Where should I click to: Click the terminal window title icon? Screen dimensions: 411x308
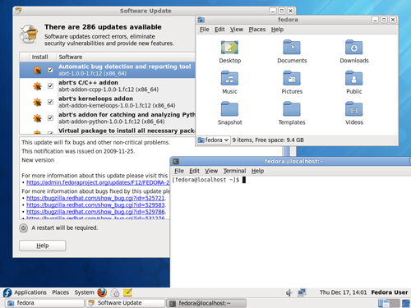(x=176, y=161)
